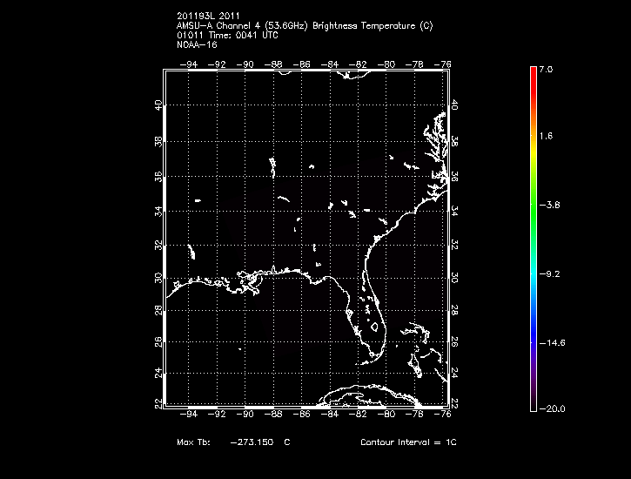
Task: Click the -76 label on bottom axis
Action: [445, 415]
